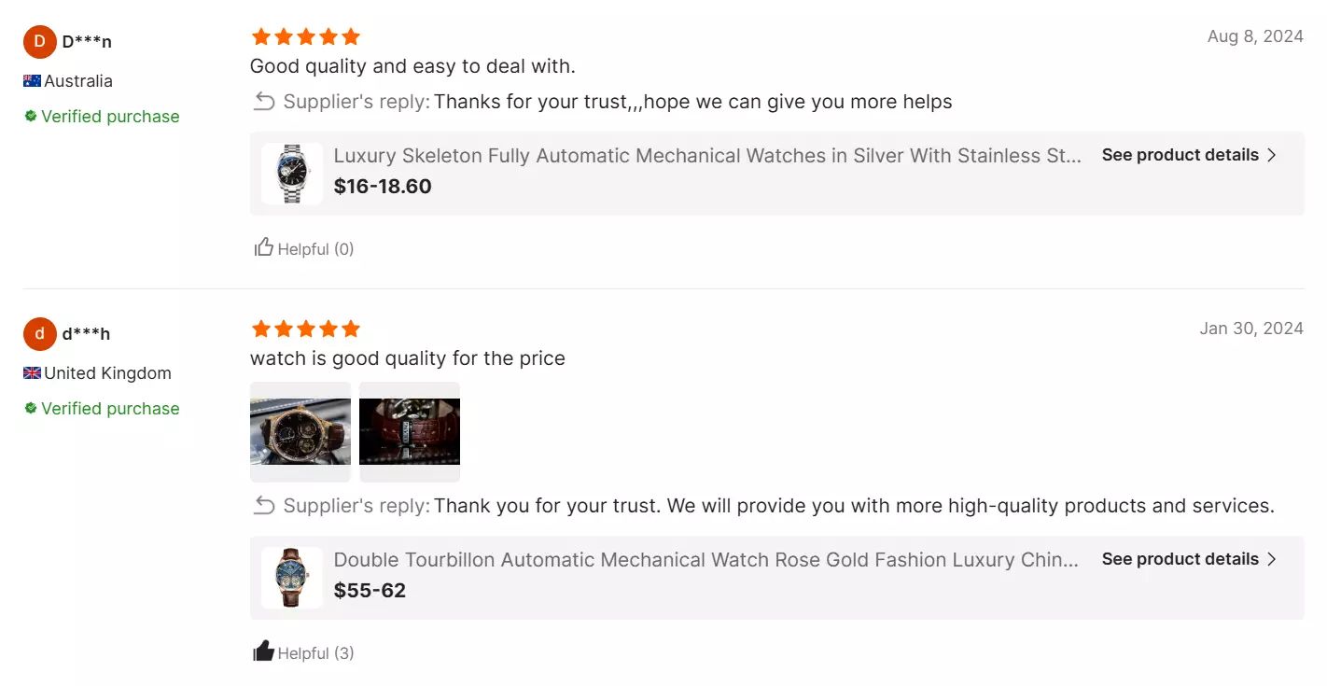Click the United Kingdom flag icon
Viewport: 1327px width, 686px height.
pyautogui.click(x=31, y=372)
